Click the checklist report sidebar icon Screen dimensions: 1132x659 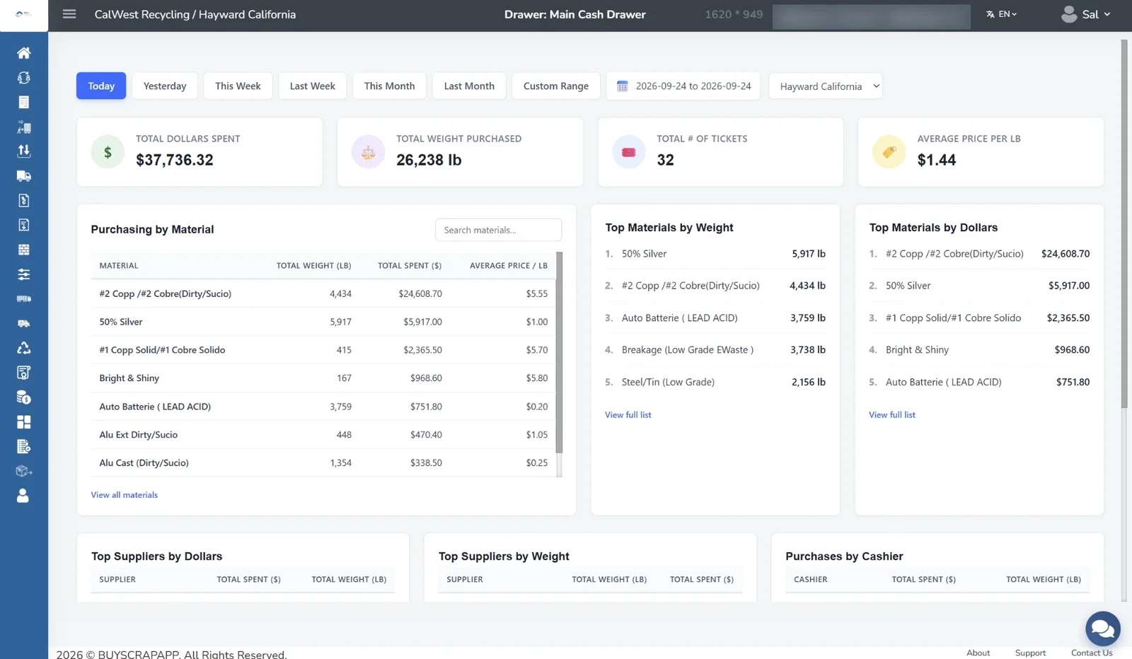(23, 446)
